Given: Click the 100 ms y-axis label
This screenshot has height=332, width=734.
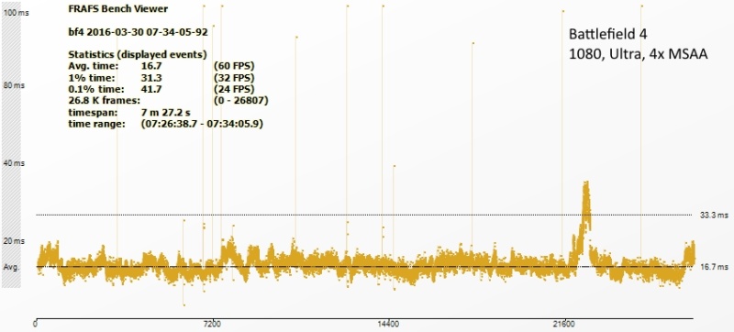Looking at the screenshot, I should pyautogui.click(x=16, y=13).
